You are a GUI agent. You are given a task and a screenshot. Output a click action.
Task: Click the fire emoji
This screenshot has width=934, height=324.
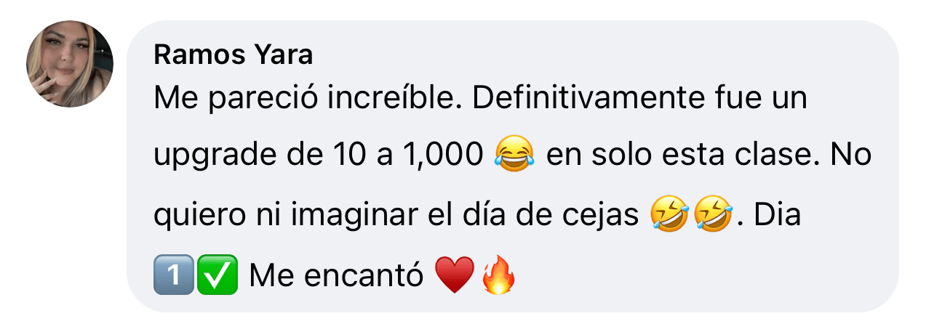[499, 275]
